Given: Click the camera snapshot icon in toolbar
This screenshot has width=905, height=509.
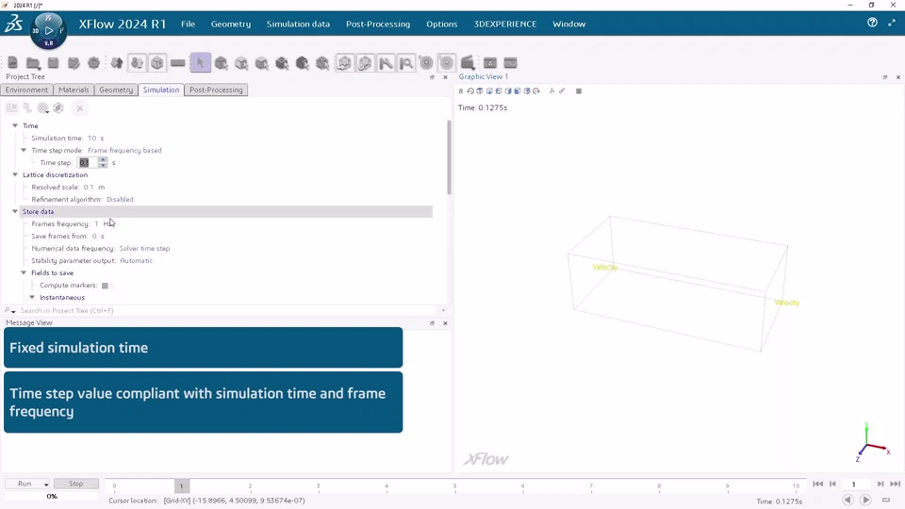Looking at the screenshot, I should point(490,63).
